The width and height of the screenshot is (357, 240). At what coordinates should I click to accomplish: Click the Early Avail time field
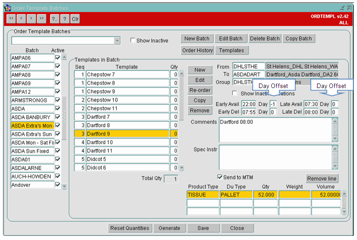coord(249,104)
